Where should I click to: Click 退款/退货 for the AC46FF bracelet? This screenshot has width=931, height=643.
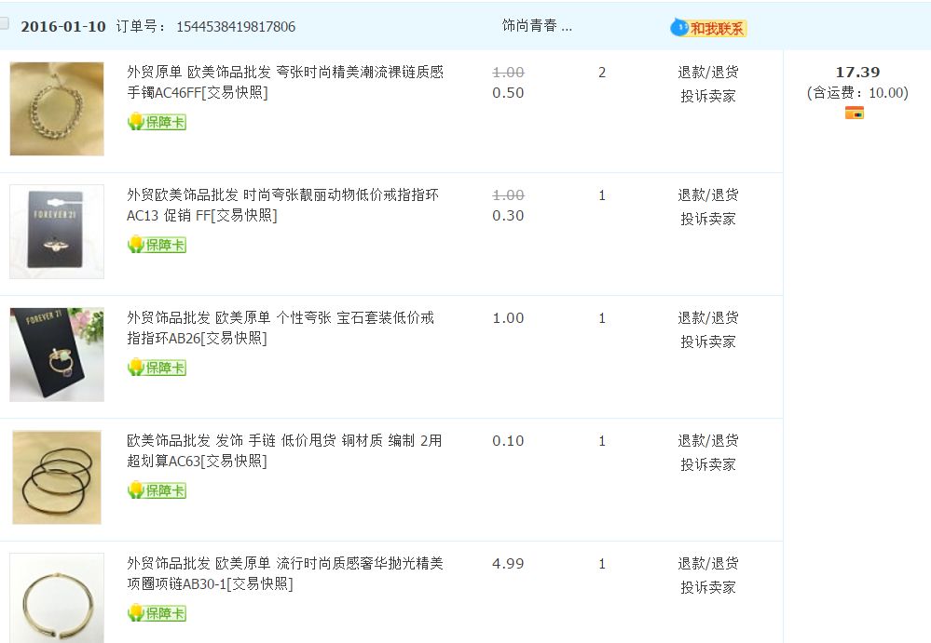click(708, 73)
